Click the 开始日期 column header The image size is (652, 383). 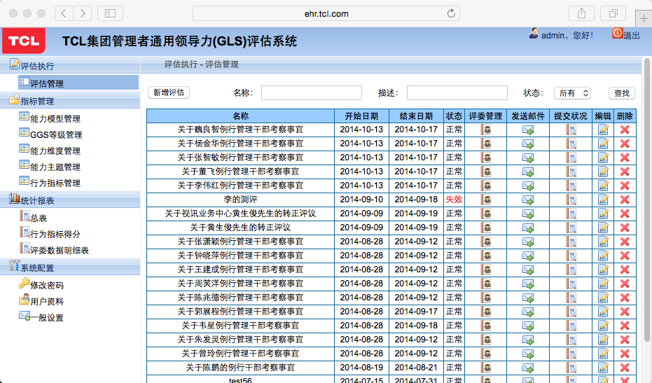[x=361, y=116]
